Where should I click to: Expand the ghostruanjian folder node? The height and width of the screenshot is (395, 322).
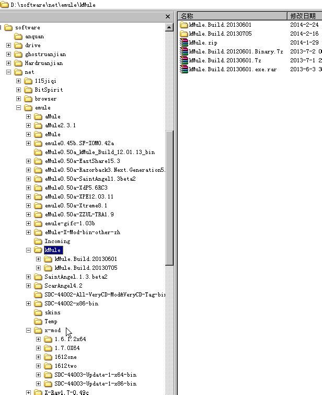point(8,54)
